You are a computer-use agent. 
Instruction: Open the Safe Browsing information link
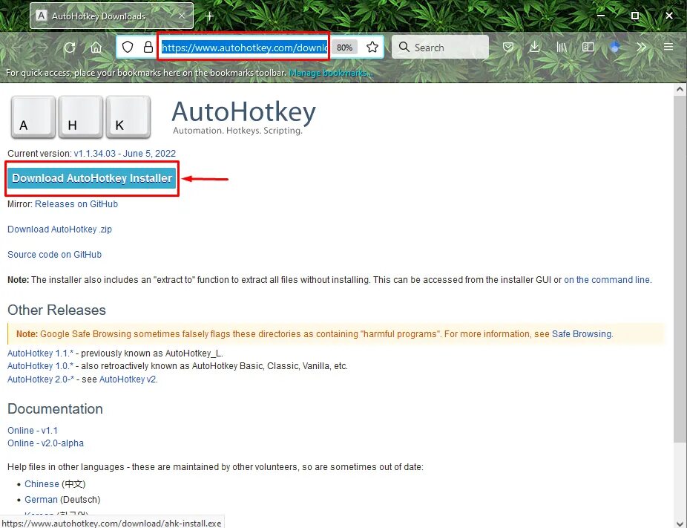[582, 333]
